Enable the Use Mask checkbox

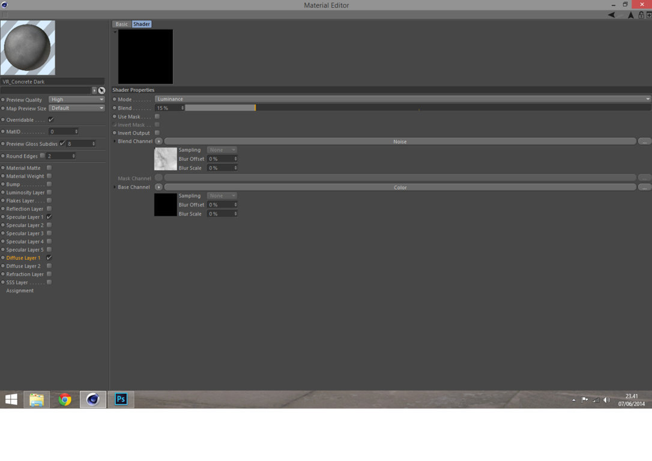pyautogui.click(x=157, y=116)
